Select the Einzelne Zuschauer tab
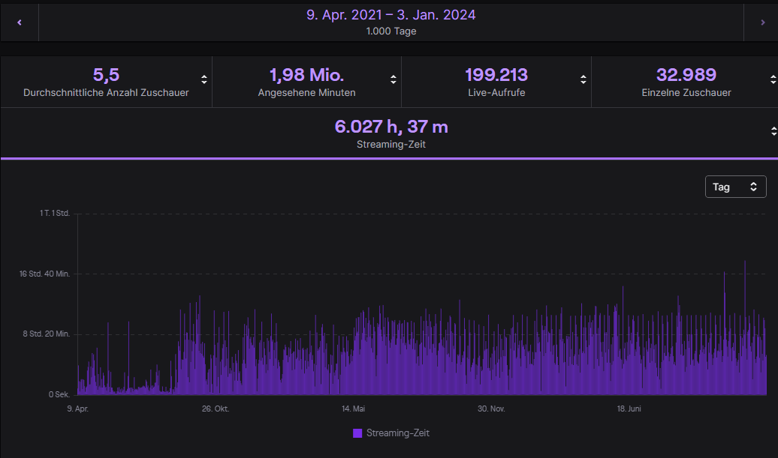 [x=686, y=82]
